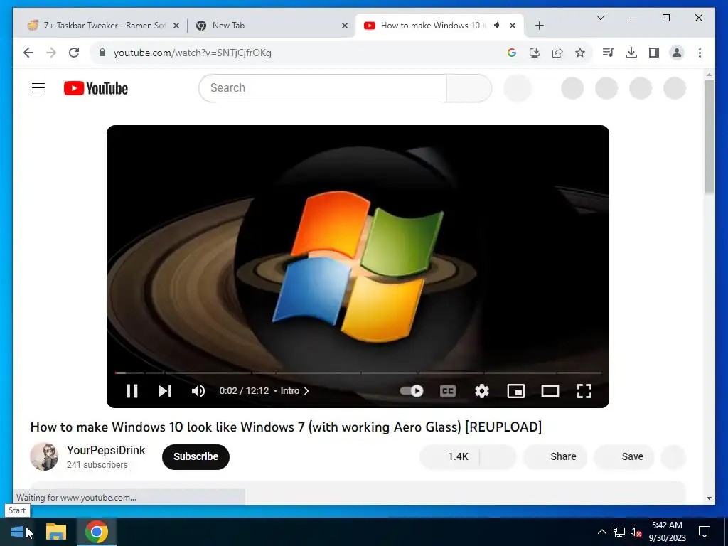Open the media controls icon
Image resolution: width=728 pixels, height=546 pixels.
pyautogui.click(x=609, y=53)
